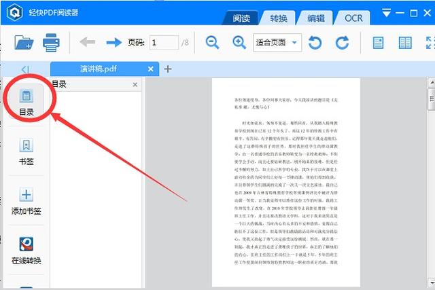Switch to single page view layout
The height and width of the screenshot is (290, 435).
tap(379, 43)
